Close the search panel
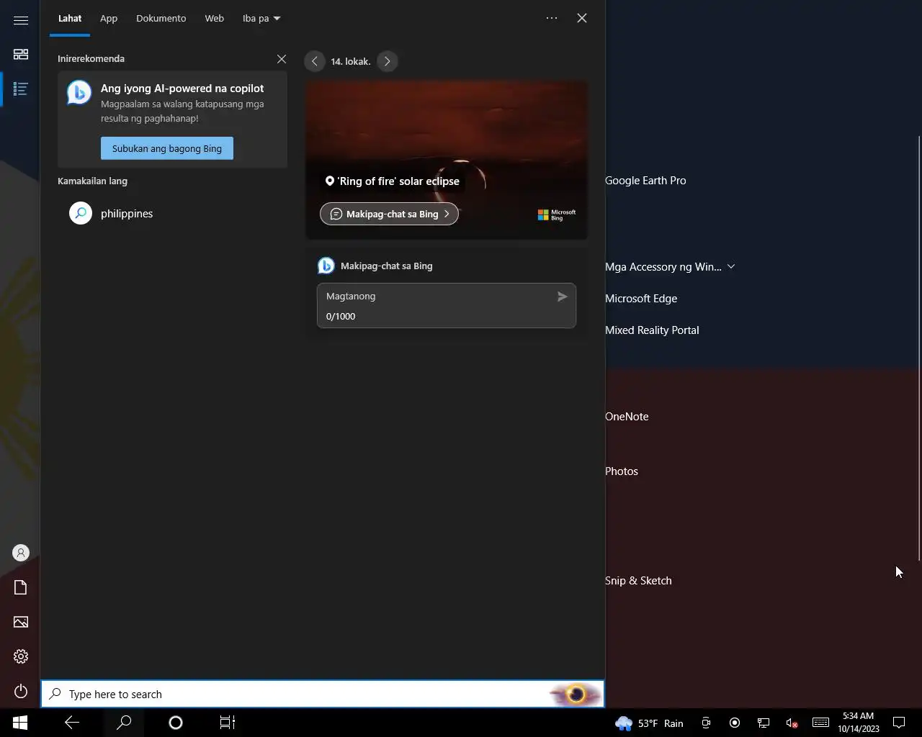 tap(582, 18)
